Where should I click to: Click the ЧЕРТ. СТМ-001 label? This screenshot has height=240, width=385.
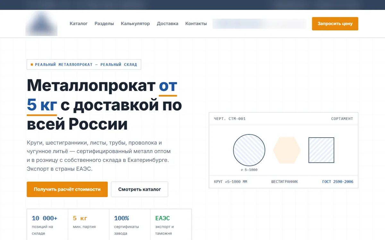pos(230,119)
